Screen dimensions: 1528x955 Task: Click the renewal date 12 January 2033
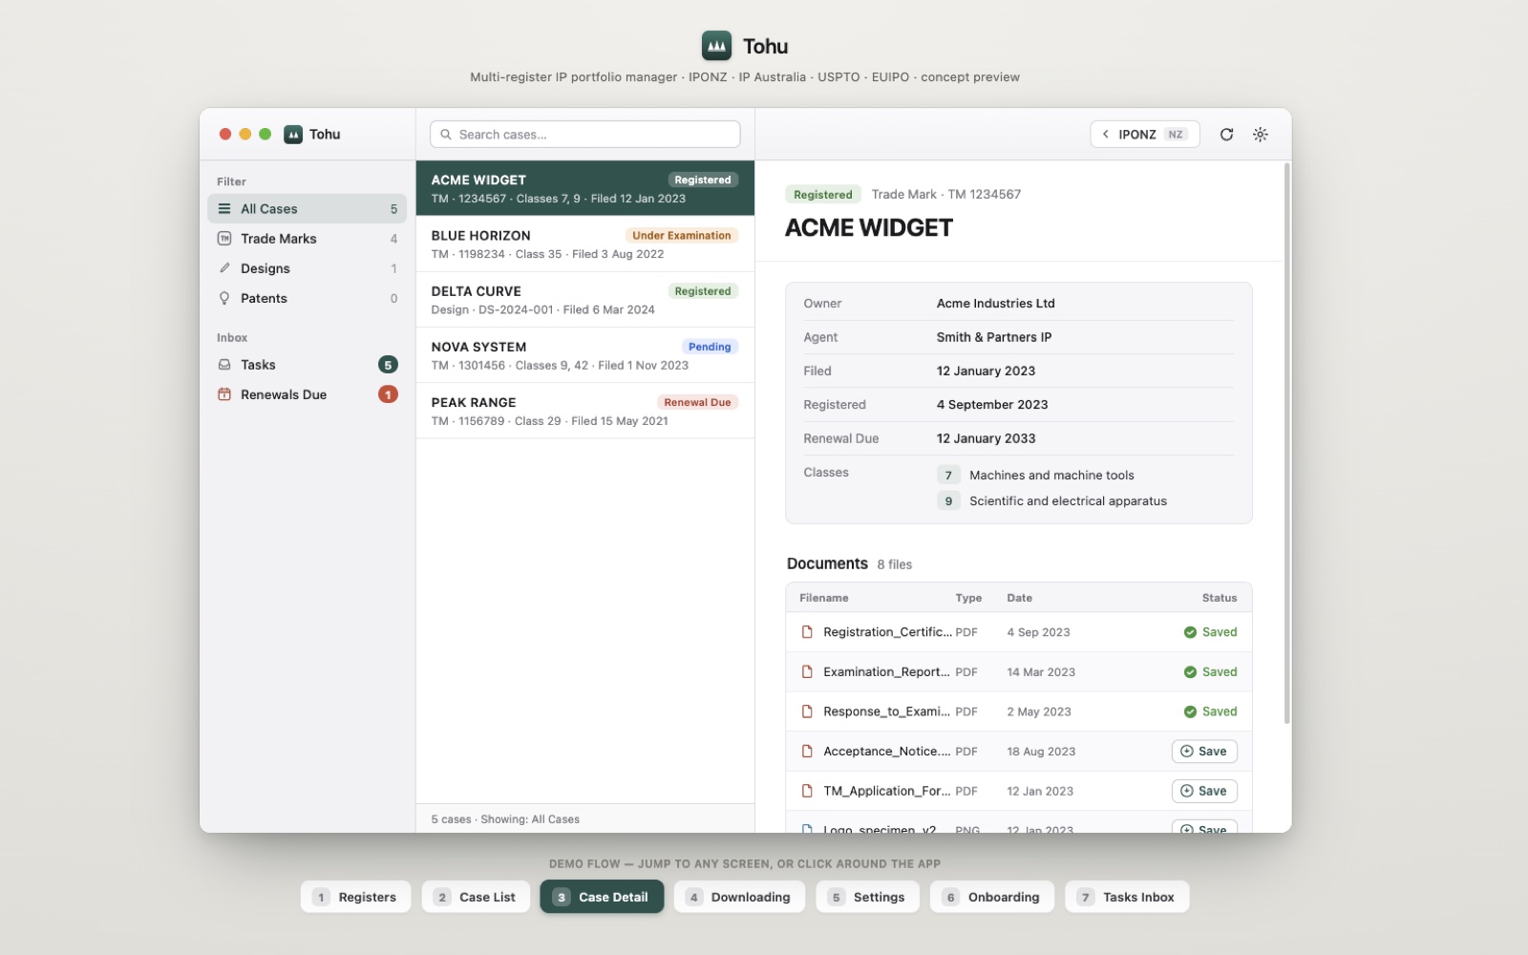coord(986,438)
